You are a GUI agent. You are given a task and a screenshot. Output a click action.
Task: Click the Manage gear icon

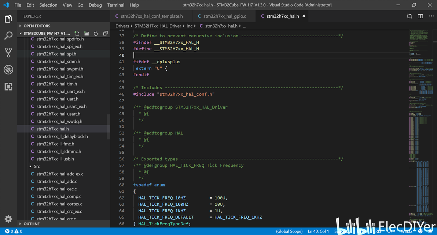coord(8,219)
